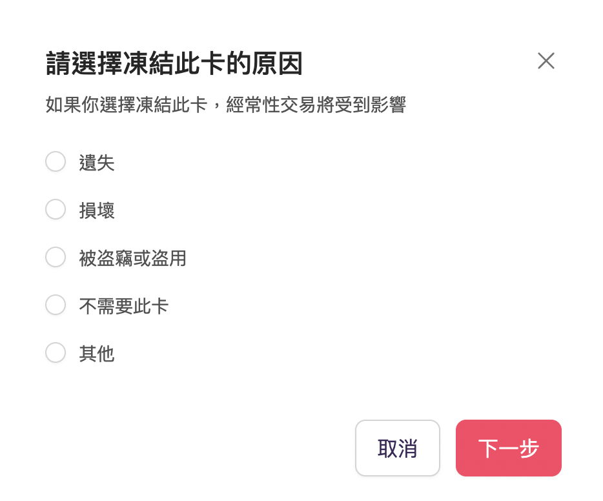Close the freeze card dialog with X

[x=546, y=61]
